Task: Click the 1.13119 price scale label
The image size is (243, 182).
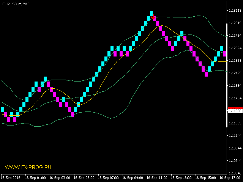Action: [235, 11]
